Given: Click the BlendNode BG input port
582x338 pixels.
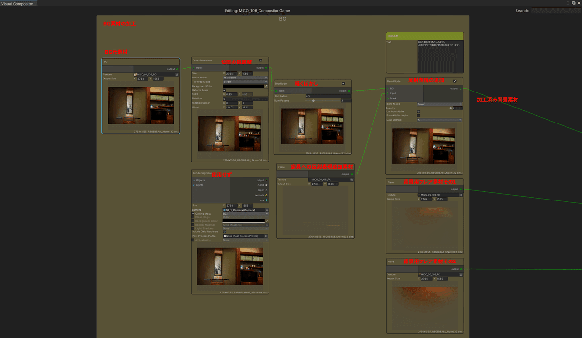Looking at the screenshot, I should [388, 89].
